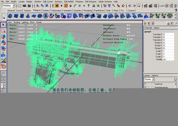This screenshot has width=178, height=126.
Task: Create a polygon cone from the shelf
Action: point(28,16)
